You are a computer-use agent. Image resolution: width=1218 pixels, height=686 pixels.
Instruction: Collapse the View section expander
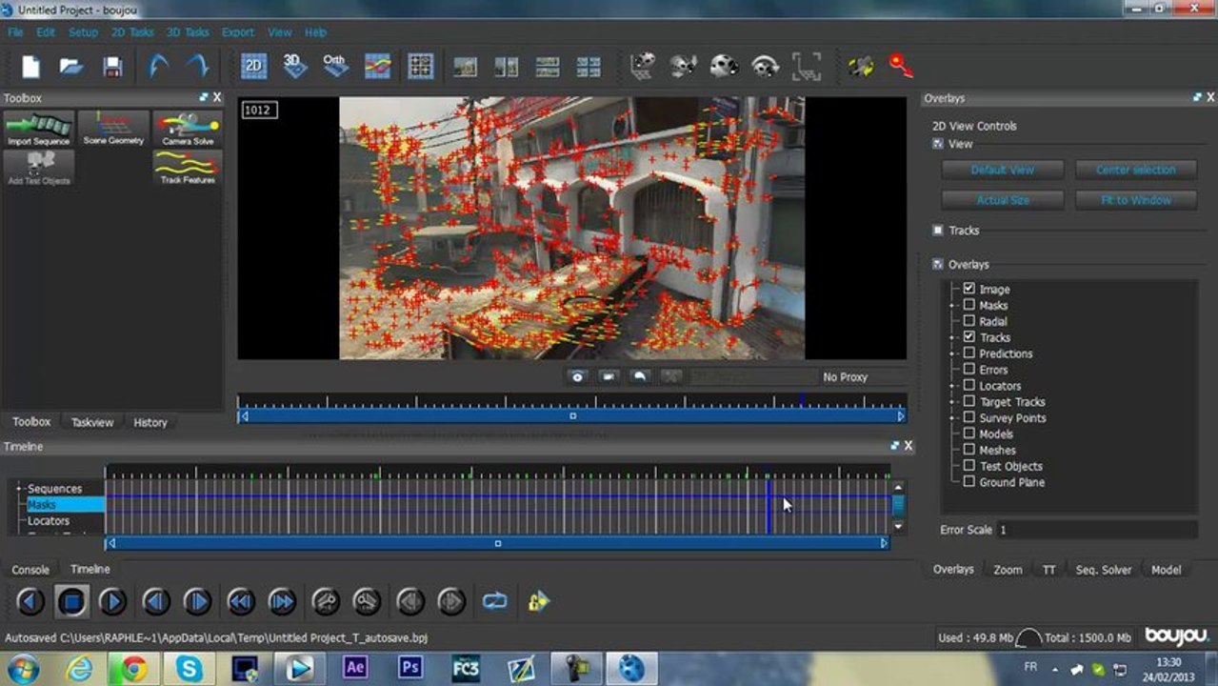938,144
